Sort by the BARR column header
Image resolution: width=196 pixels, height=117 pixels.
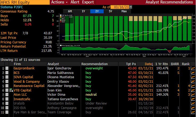tap(174, 64)
